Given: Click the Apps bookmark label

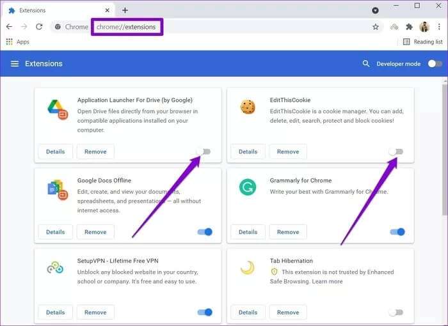Looking at the screenshot, I should pyautogui.click(x=23, y=42).
